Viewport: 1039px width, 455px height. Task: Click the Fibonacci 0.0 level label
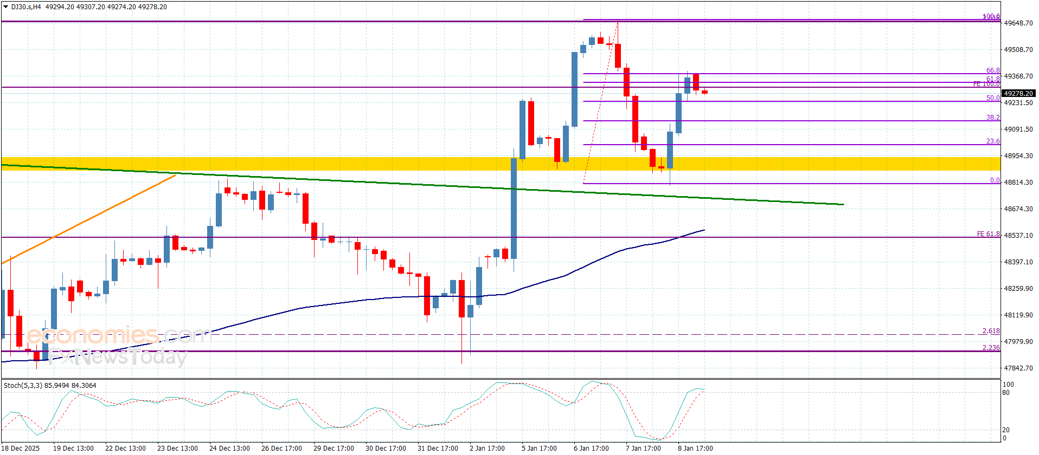point(995,180)
